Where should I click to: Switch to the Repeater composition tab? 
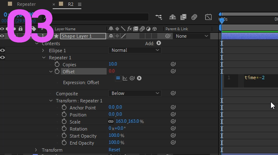(26, 4)
